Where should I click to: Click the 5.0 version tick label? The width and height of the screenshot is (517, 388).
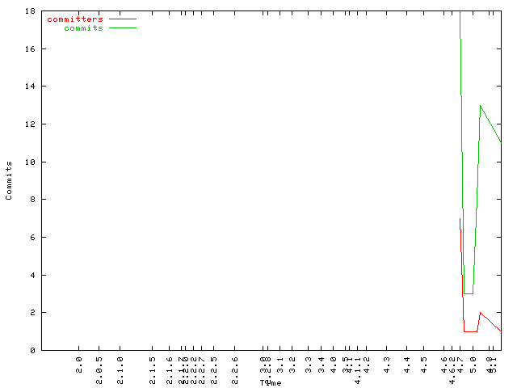[473, 364]
